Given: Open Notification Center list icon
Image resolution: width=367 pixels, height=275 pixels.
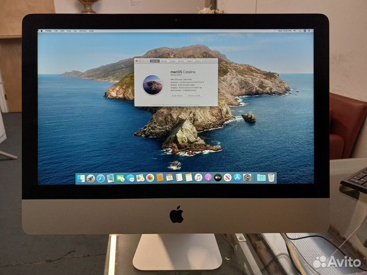Looking at the screenshot, I should (x=309, y=31).
